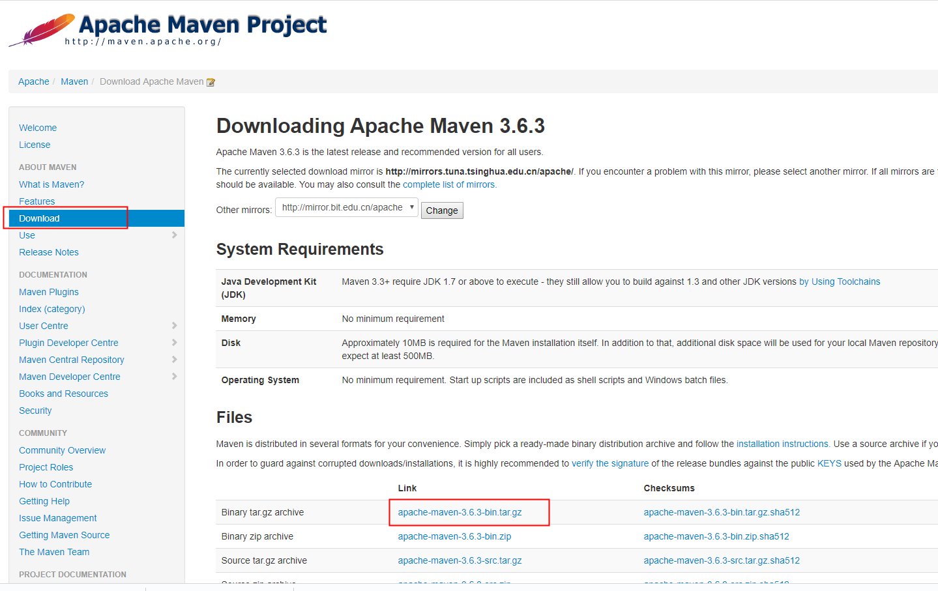
Task: Open the User Centre link
Action: (44, 326)
